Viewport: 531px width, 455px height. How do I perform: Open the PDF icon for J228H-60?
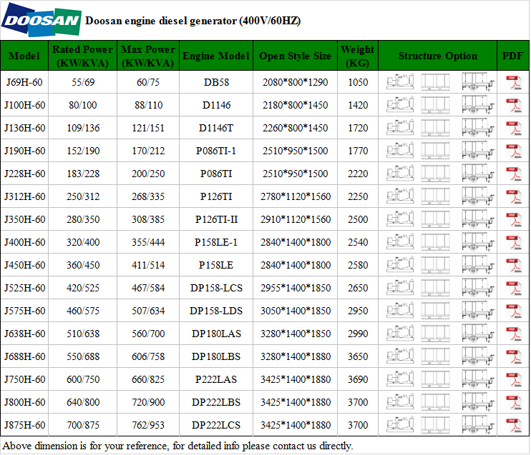[514, 174]
